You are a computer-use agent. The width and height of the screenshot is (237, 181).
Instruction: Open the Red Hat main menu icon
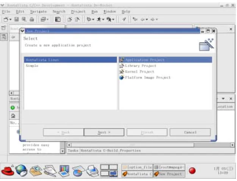coord(8,171)
